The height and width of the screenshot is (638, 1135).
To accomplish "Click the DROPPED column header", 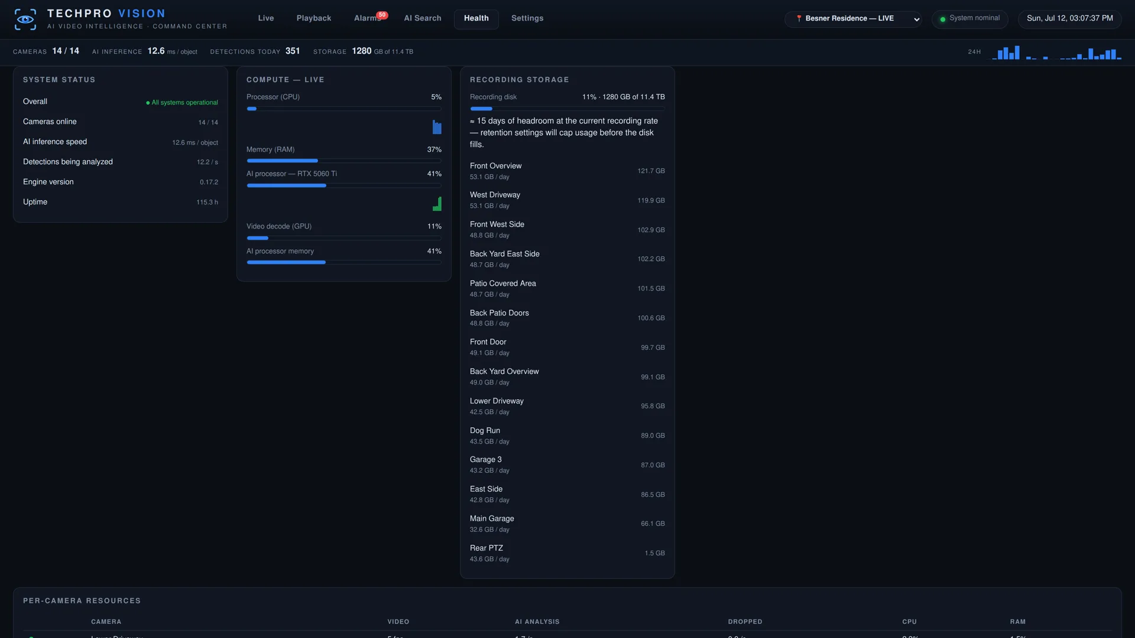I will tap(745, 622).
